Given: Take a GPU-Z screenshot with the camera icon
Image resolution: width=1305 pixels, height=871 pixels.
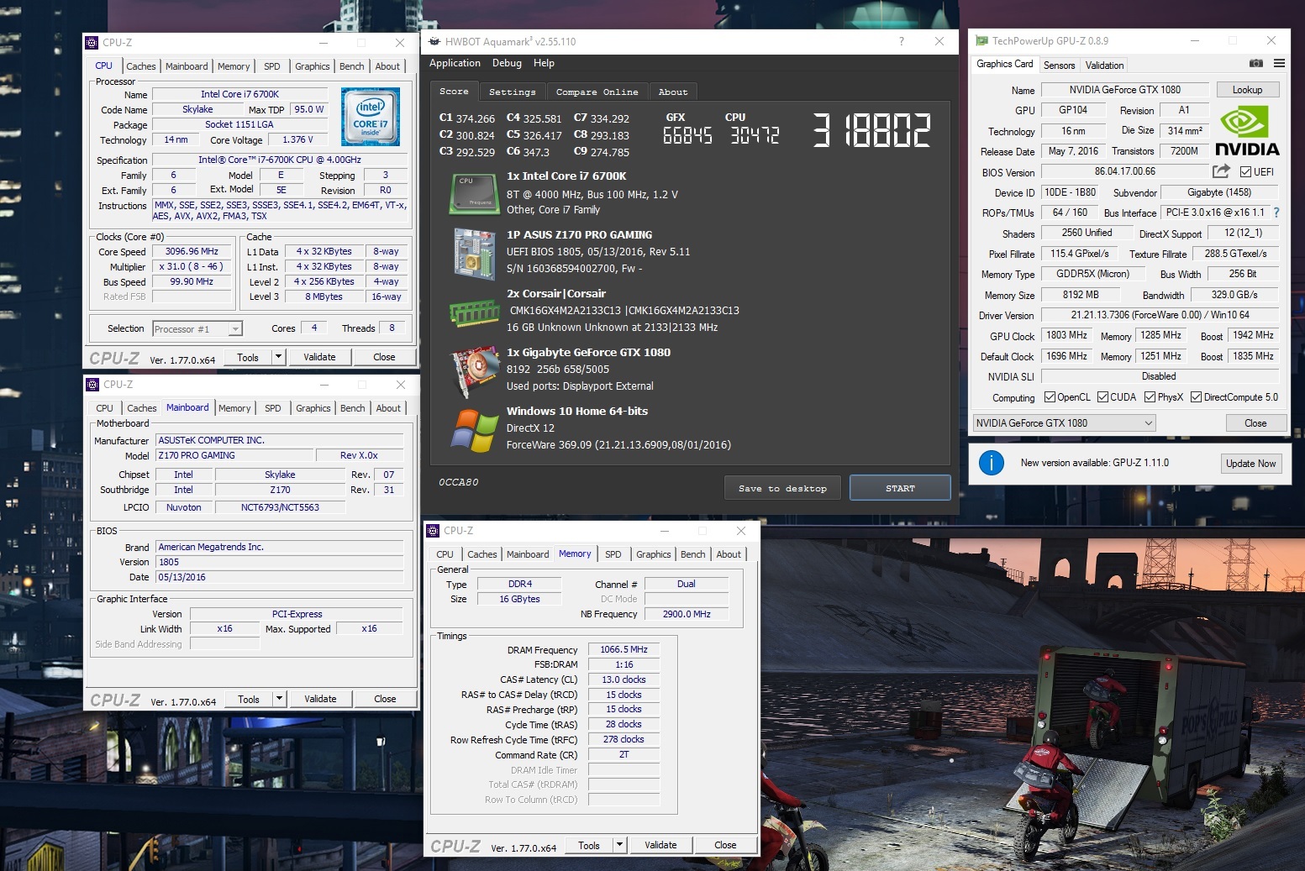Looking at the screenshot, I should click(1255, 64).
